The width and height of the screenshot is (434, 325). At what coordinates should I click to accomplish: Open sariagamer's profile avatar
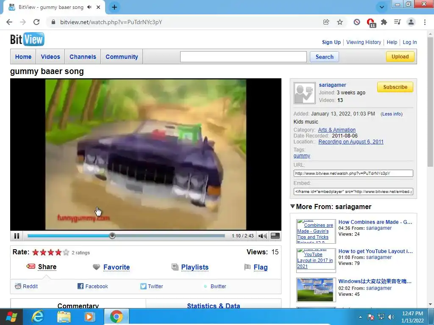point(304,93)
